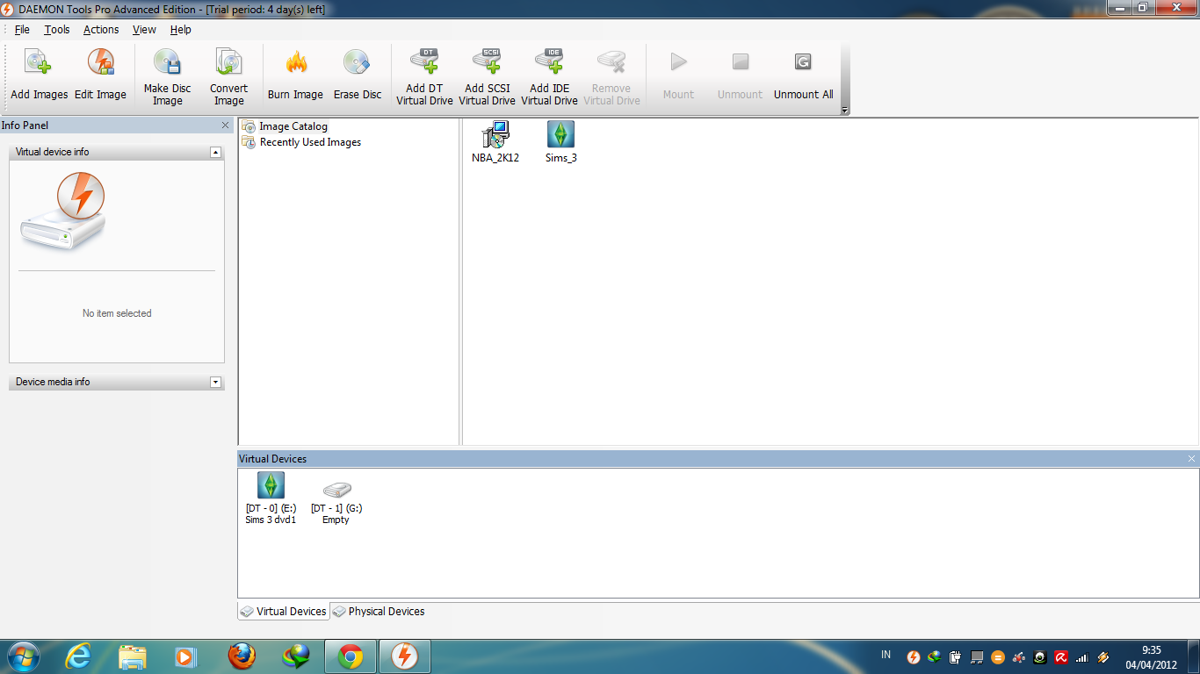Open the toolbar options overflow arrow
Viewport: 1200px width, 674px height.
pos(845,111)
